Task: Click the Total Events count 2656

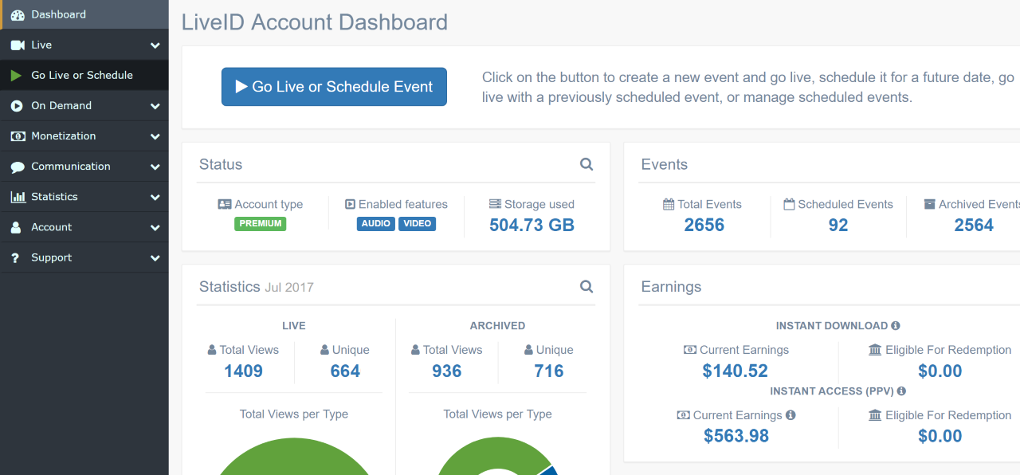Action: (704, 225)
